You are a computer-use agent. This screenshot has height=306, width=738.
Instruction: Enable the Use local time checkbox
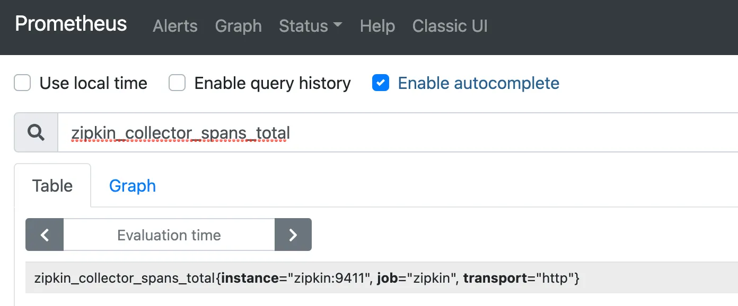point(22,83)
